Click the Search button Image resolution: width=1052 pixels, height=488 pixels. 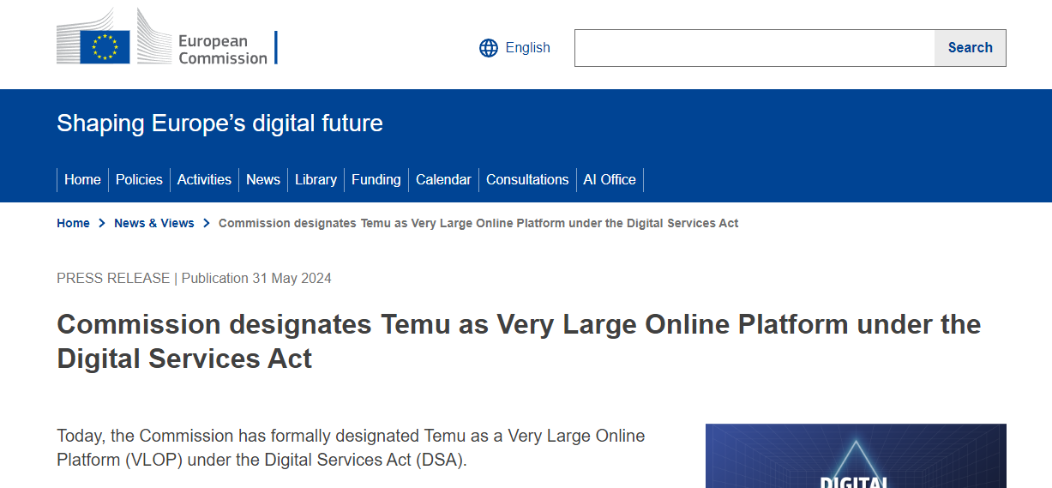[x=971, y=48]
